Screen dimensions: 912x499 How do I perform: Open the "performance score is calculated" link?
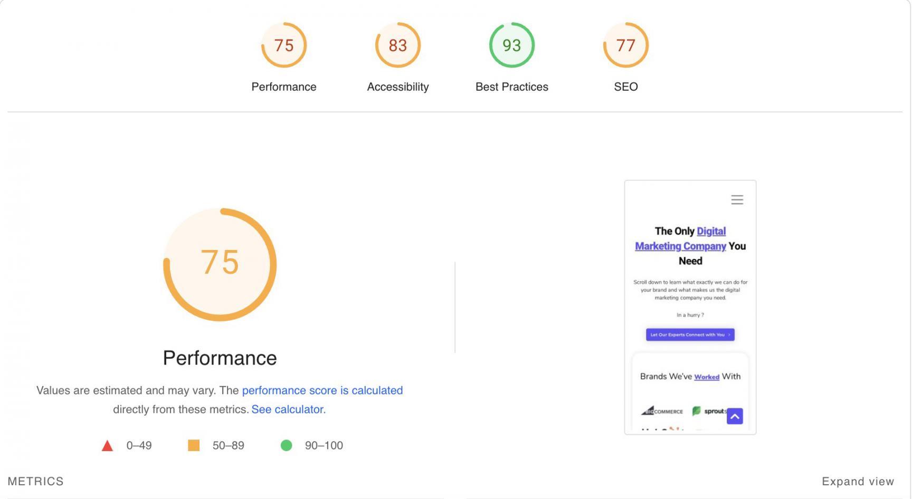(322, 390)
